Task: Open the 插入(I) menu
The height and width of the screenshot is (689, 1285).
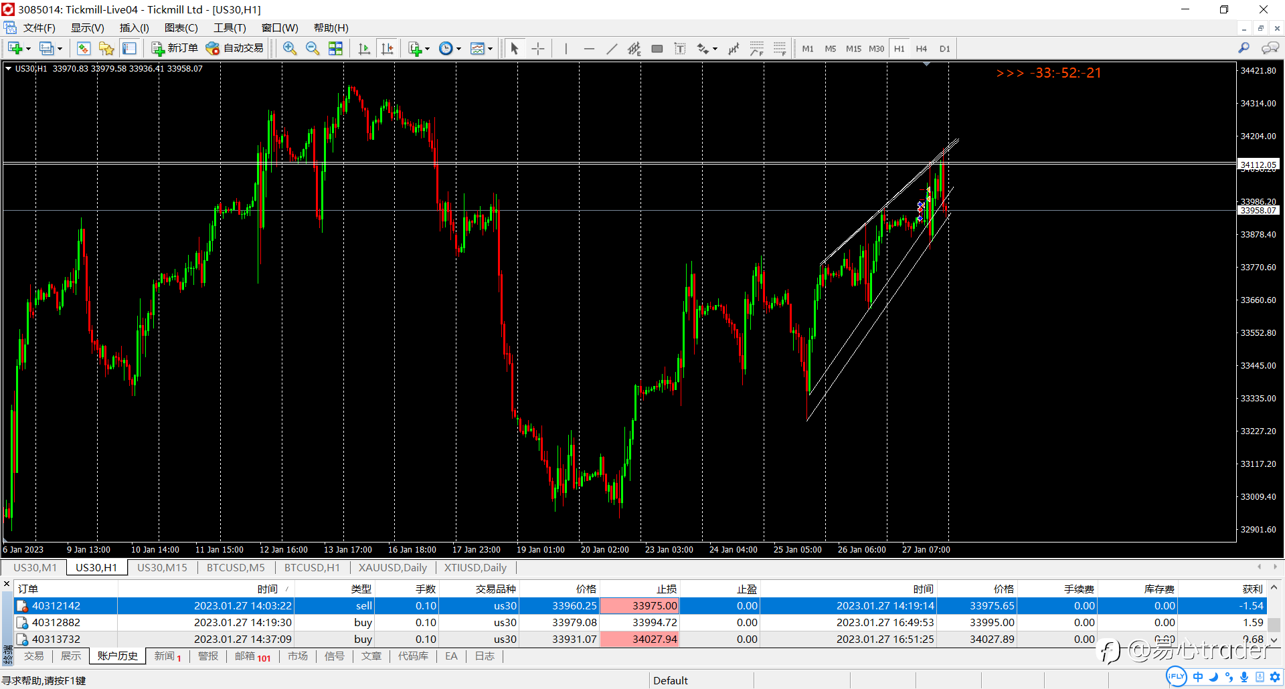Action: (x=134, y=27)
